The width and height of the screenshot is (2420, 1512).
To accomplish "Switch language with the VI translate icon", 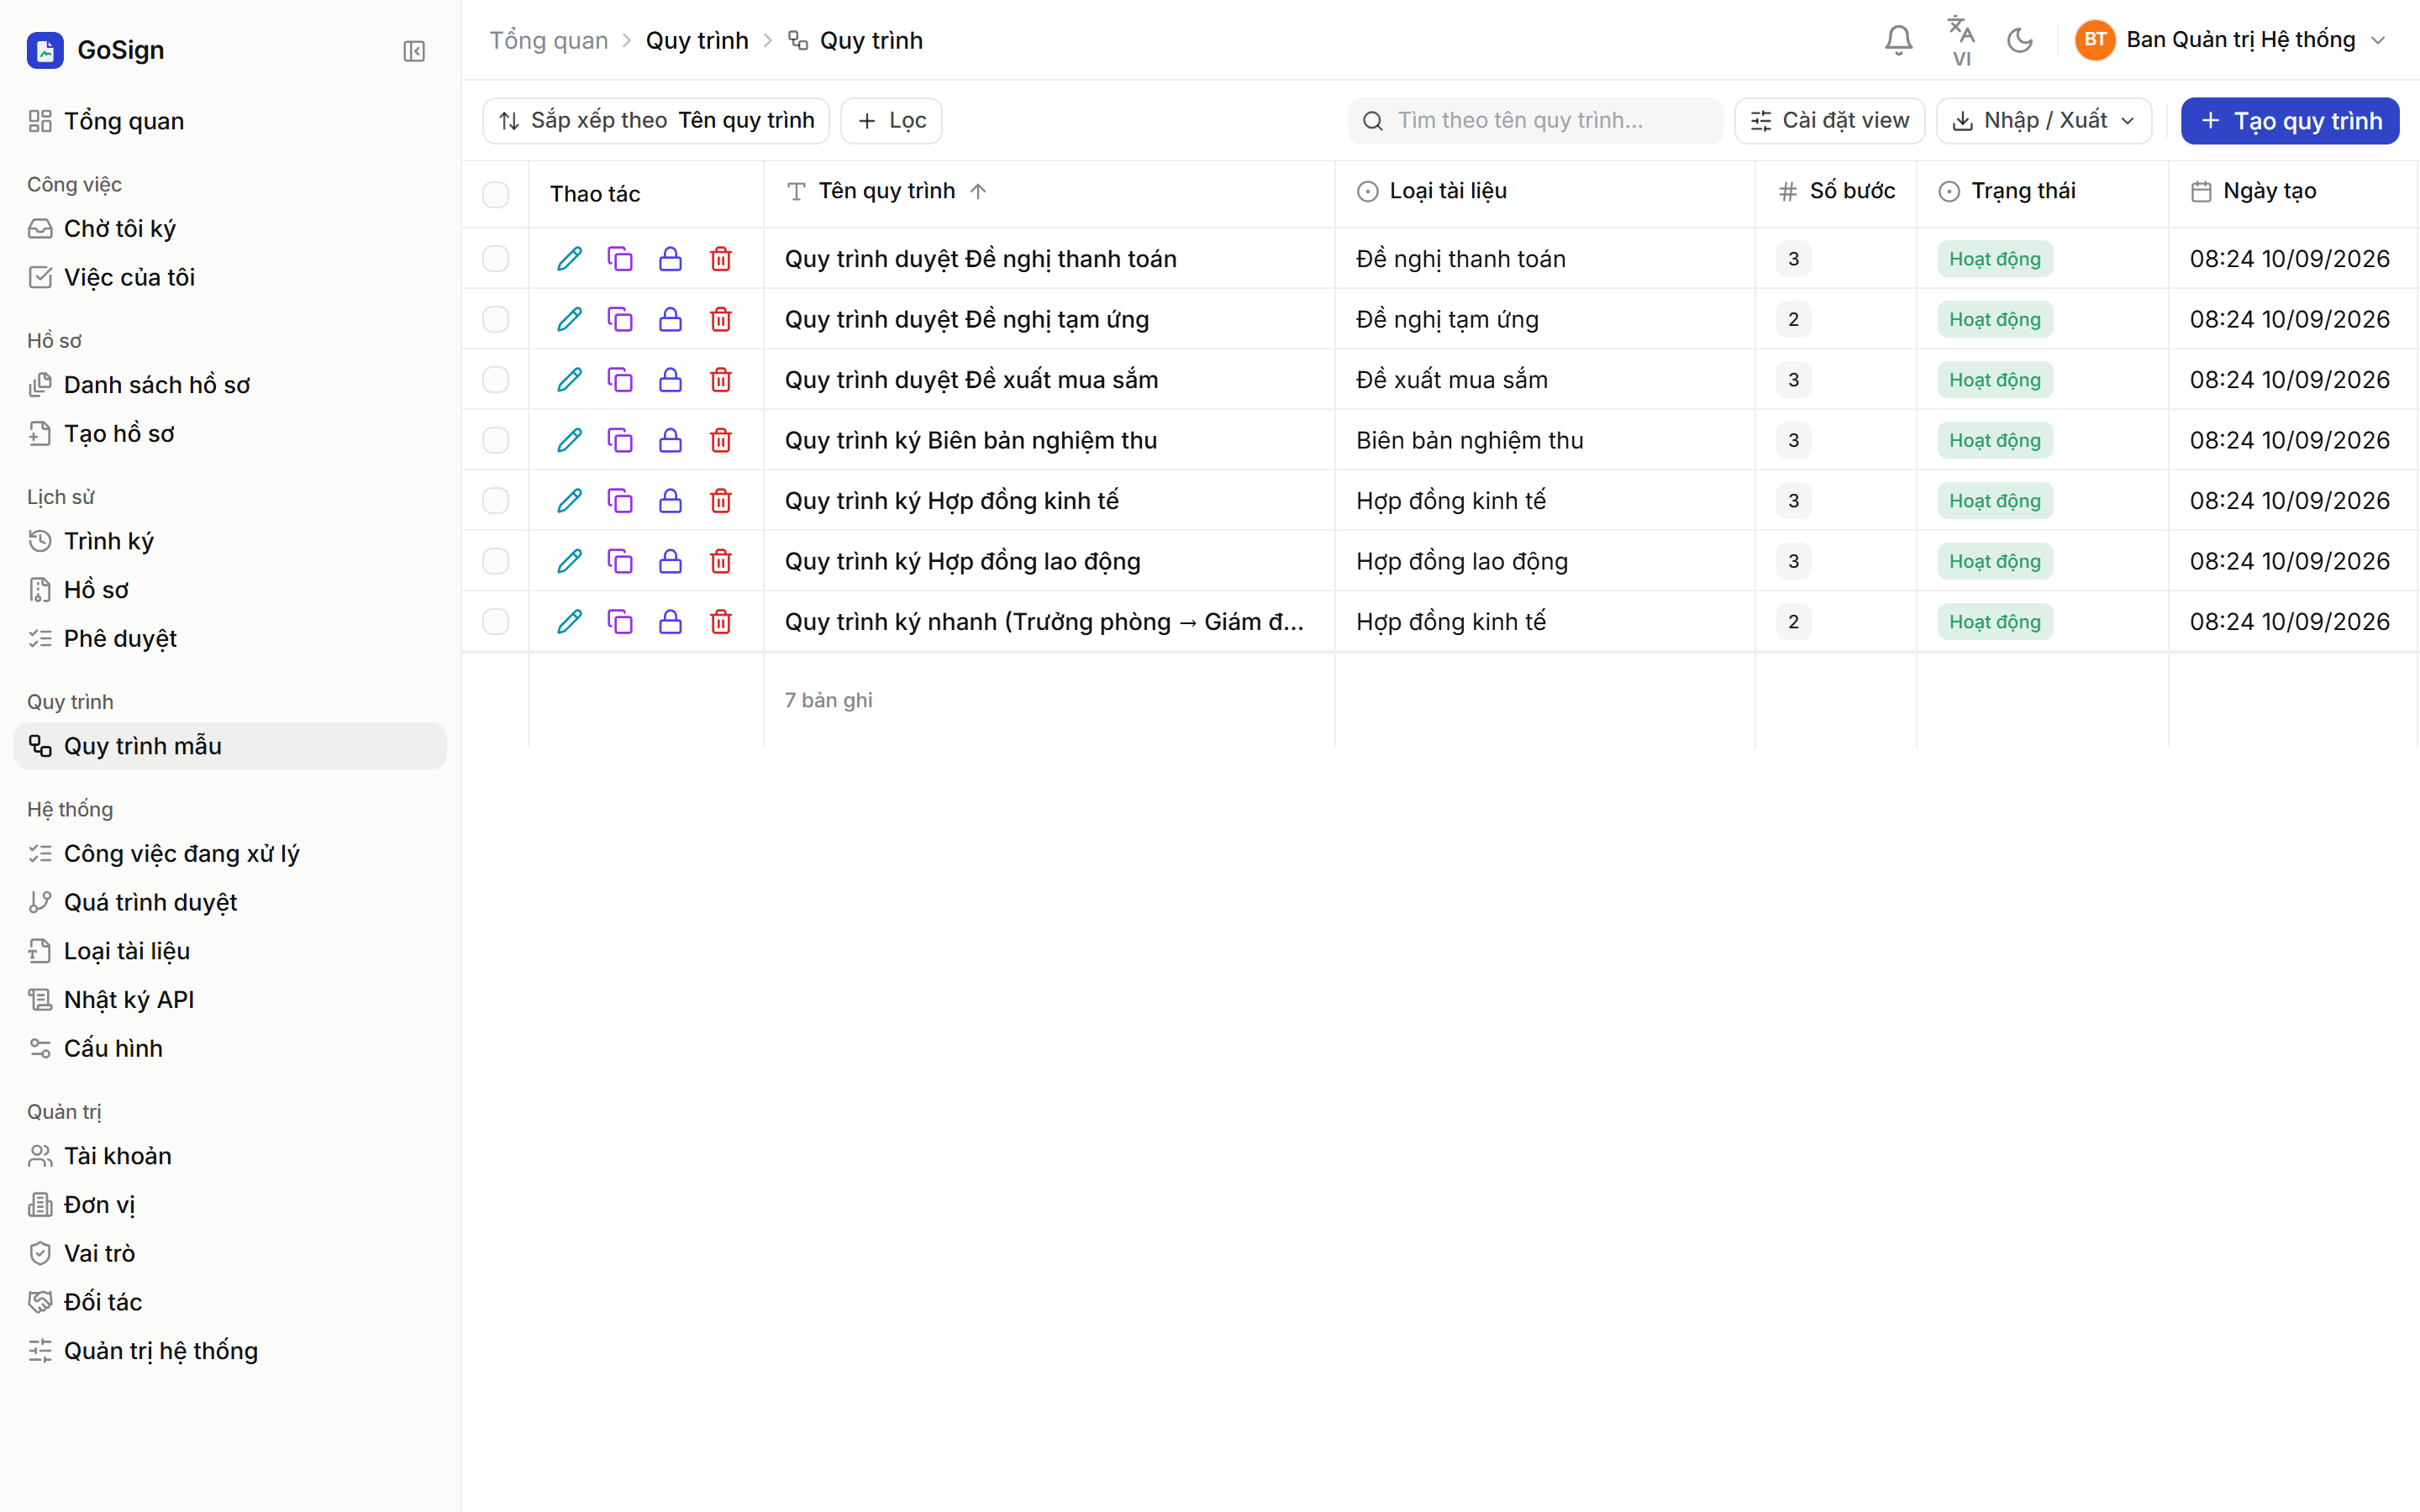I will [1961, 40].
